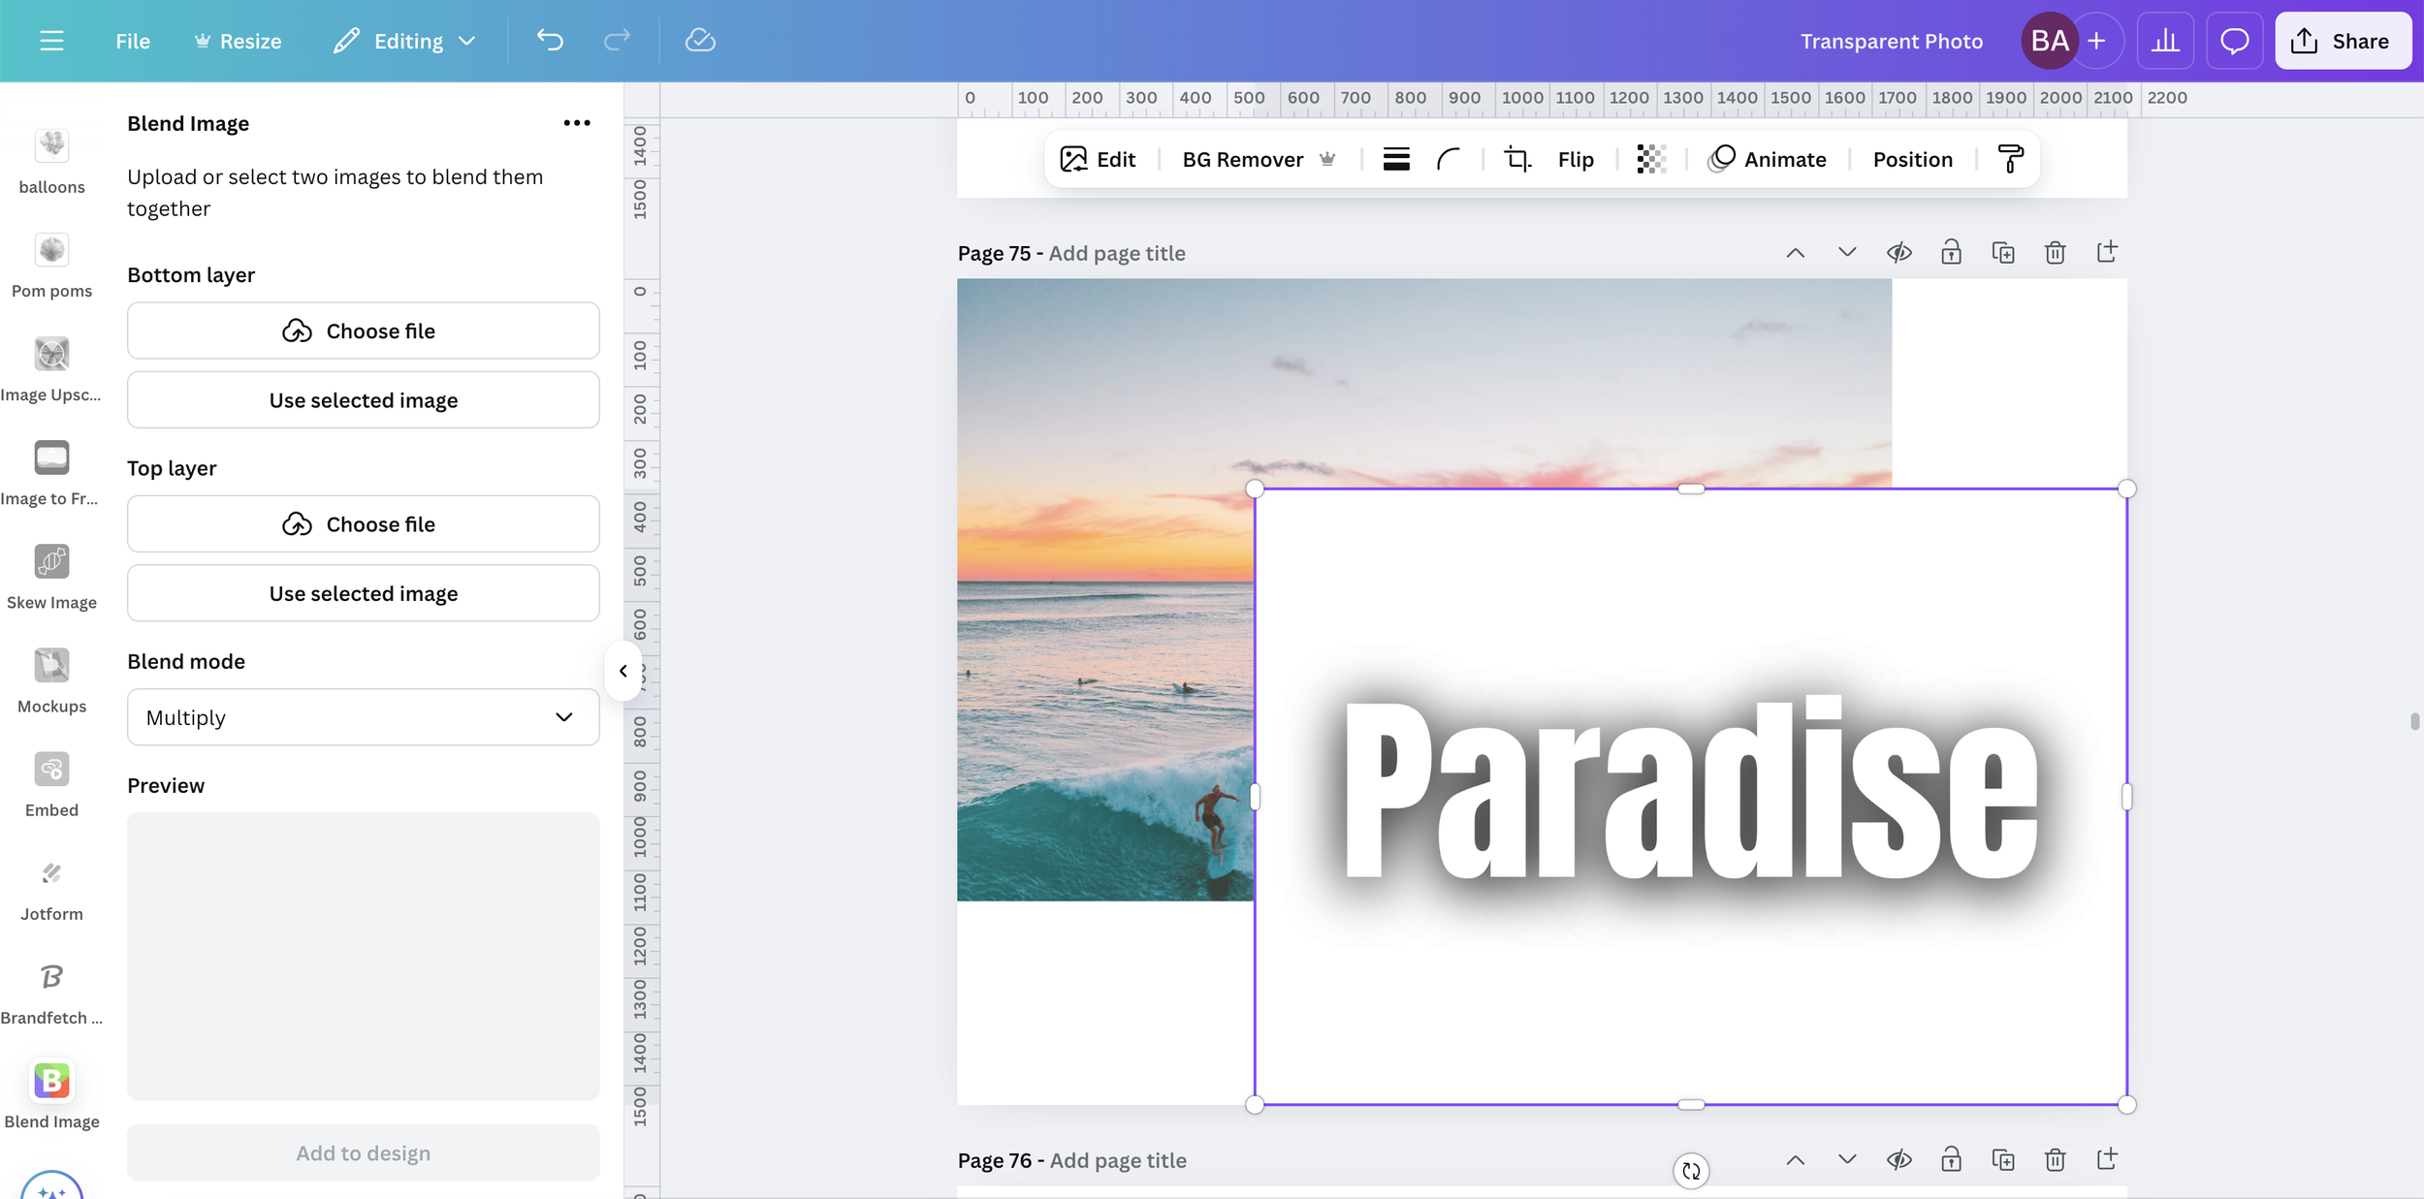Viewport: 2424px width, 1199px height.
Task: Hide Page 76 using eye icon
Action: click(1898, 1160)
